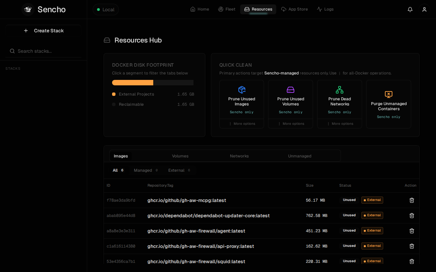Select ghcr.io/github/gh-aw-firewall/squid:latest row name
This screenshot has width=436, height=272.
pos(196,261)
